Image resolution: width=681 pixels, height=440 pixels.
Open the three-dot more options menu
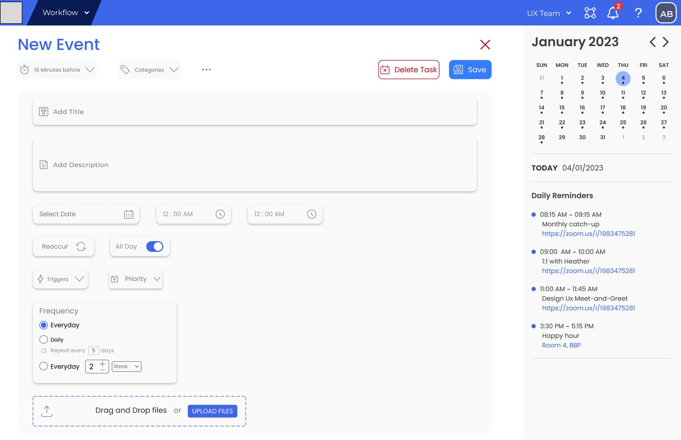pos(206,70)
